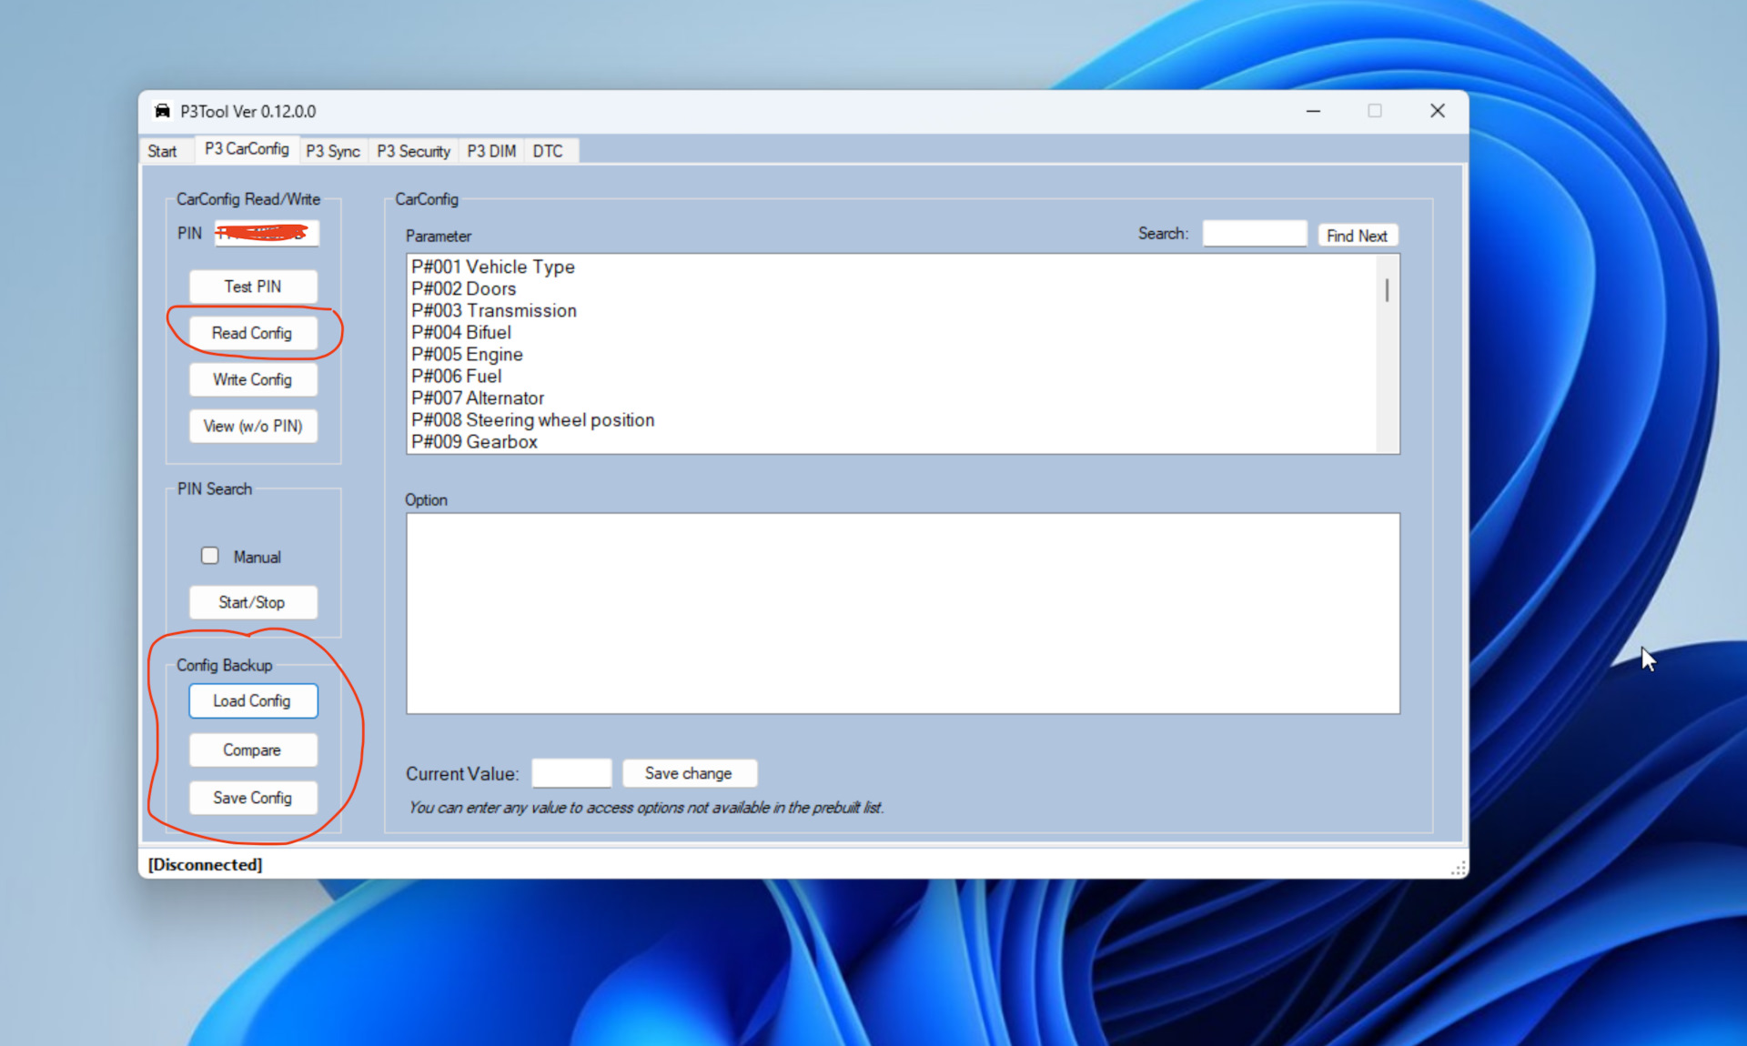Switch to the P3 Sync tab
Viewport: 1747px width, 1046px height.
click(x=332, y=151)
